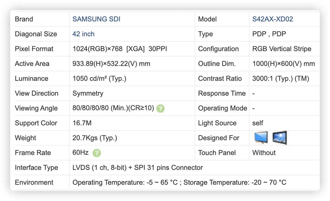Click the Interface Type LVDS value
The image size is (330, 201).
[x=138, y=168]
